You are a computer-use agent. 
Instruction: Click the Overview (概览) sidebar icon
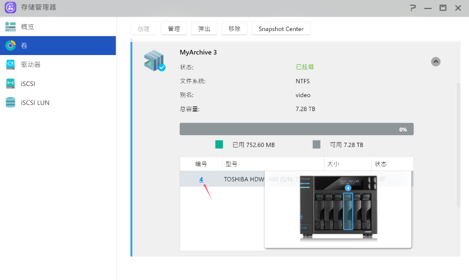tap(10, 27)
